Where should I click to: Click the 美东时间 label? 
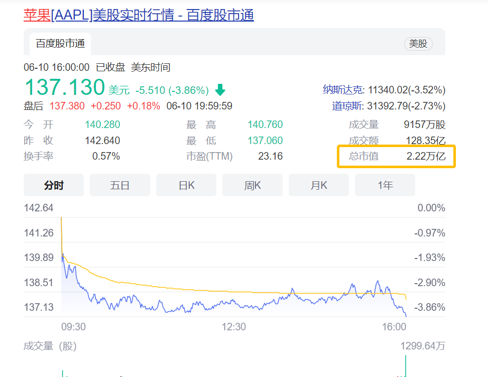click(x=151, y=67)
